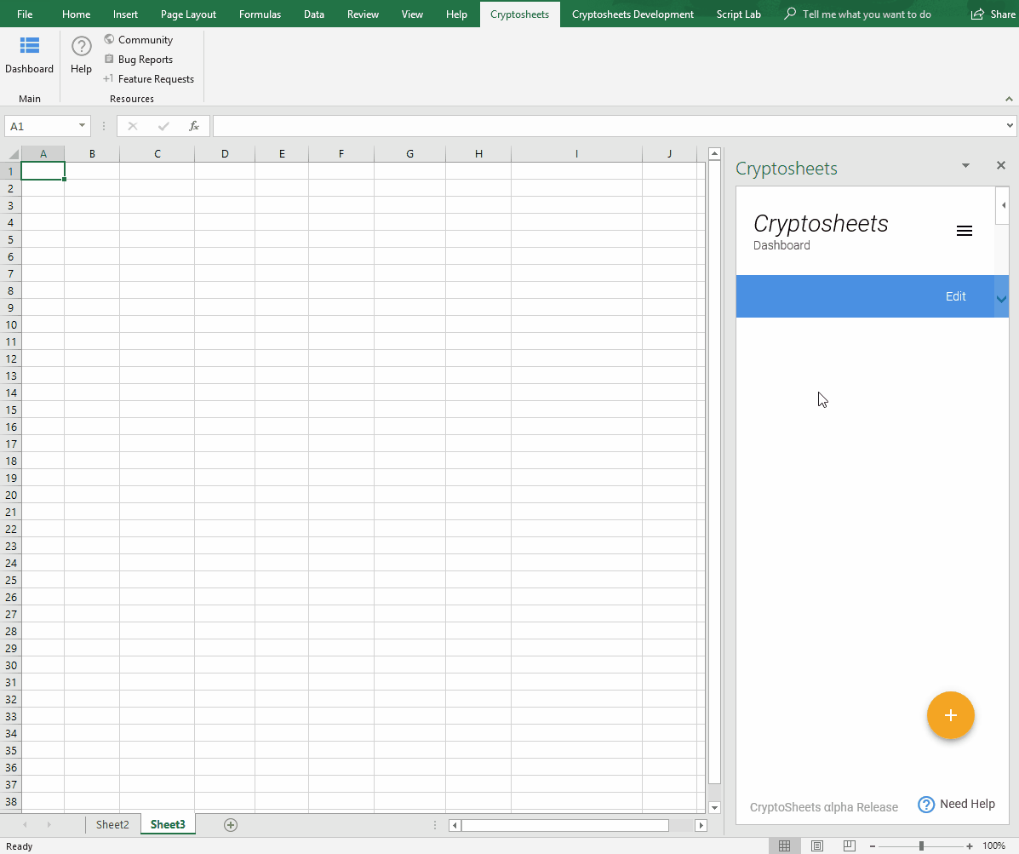Switch to the Data tab
This screenshot has width=1019, height=854.
point(314,14)
